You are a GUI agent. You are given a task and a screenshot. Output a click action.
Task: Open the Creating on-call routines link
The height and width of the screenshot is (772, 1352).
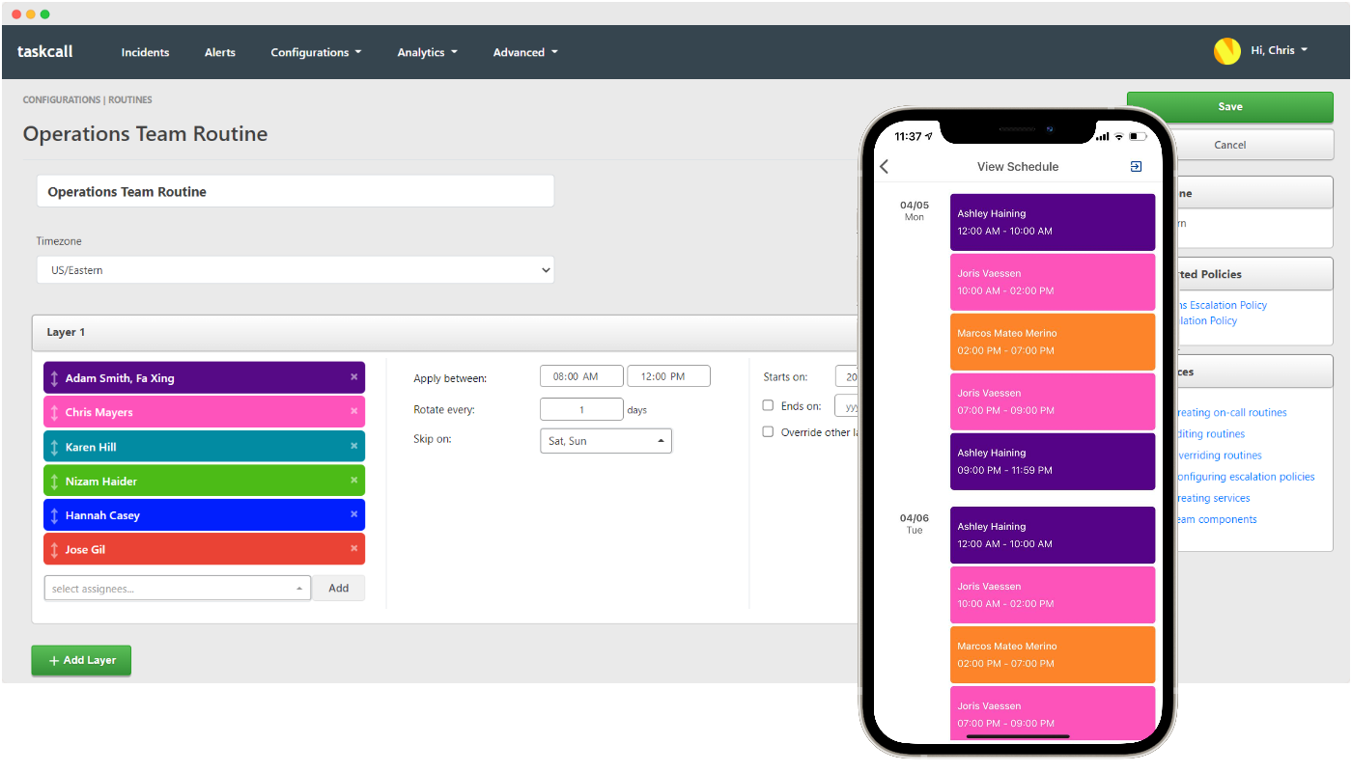[1230, 412]
